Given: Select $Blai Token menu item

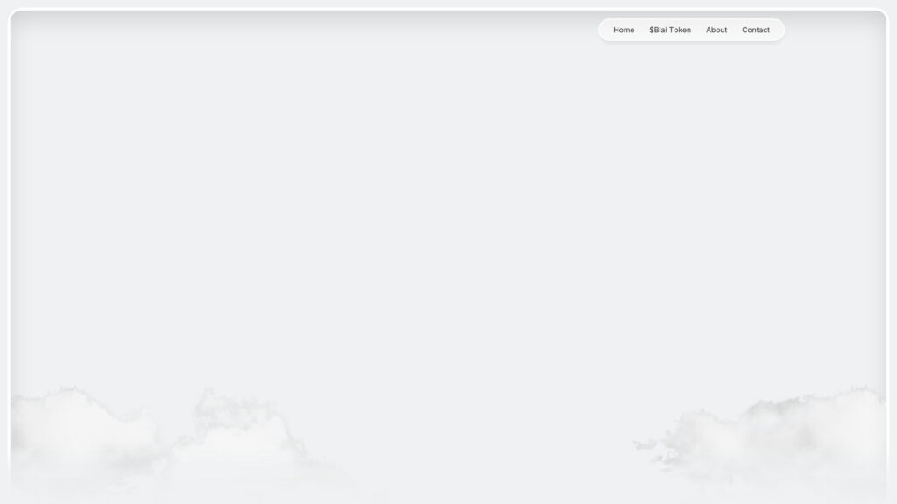Looking at the screenshot, I should tap(670, 30).
